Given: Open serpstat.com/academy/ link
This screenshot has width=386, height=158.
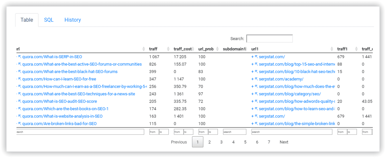Looking at the screenshot, I should [x=281, y=79].
